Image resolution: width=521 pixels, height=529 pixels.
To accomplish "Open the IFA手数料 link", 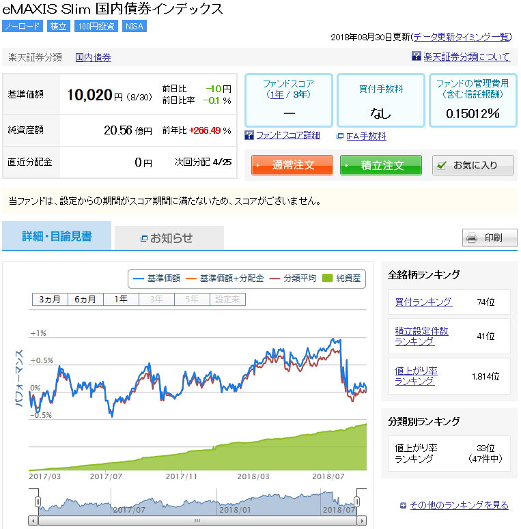I will point(366,137).
